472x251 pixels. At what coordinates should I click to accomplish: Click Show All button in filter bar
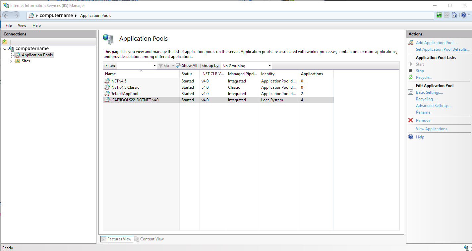click(187, 66)
